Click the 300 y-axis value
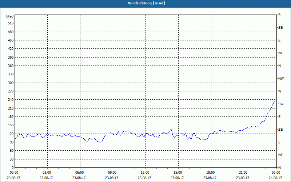This screenshot has height=182, width=291. pyautogui.click(x=11, y=83)
